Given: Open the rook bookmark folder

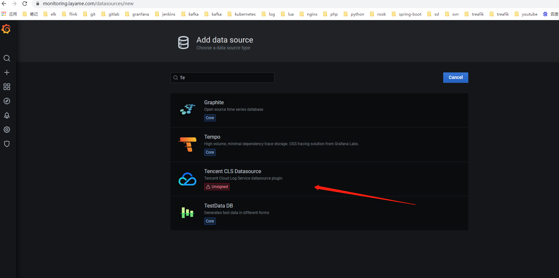Looking at the screenshot, I should [x=378, y=14].
